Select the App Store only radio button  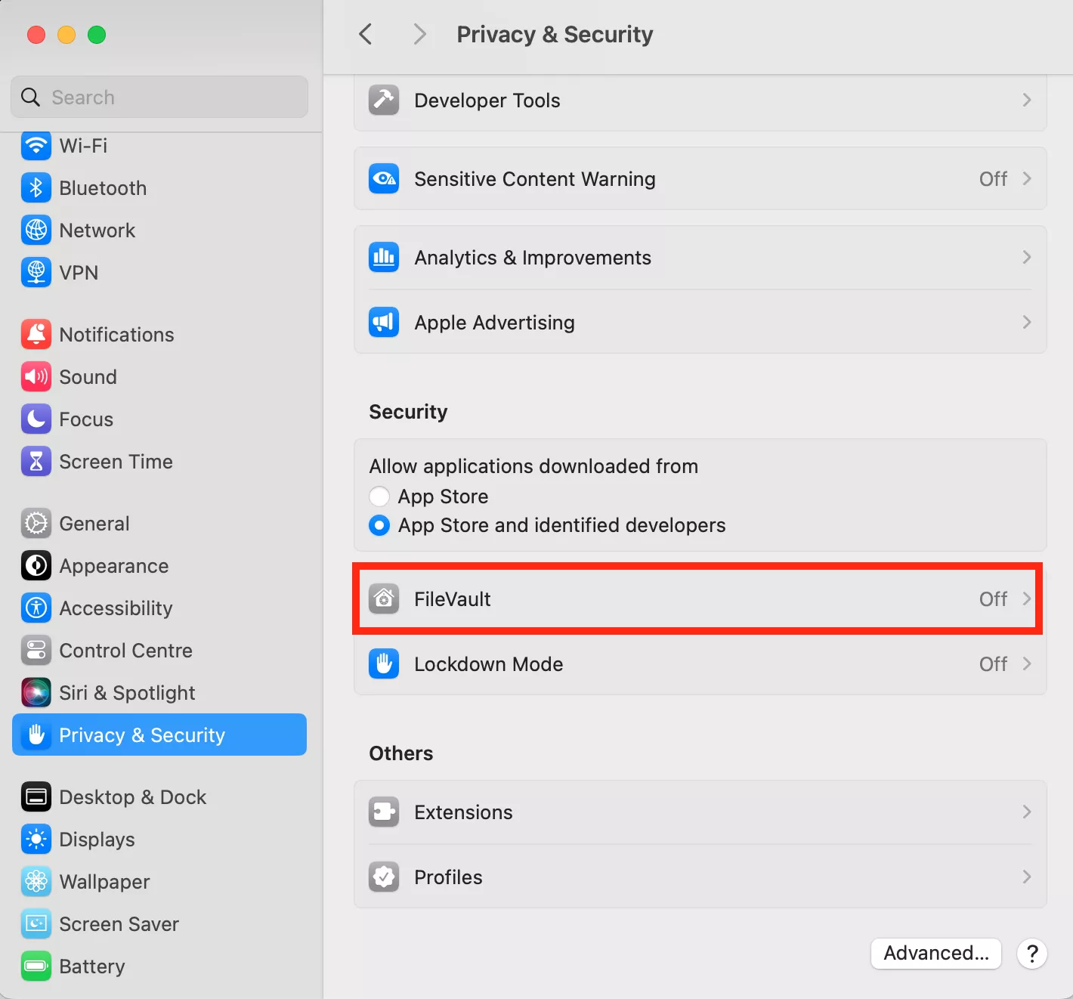379,496
